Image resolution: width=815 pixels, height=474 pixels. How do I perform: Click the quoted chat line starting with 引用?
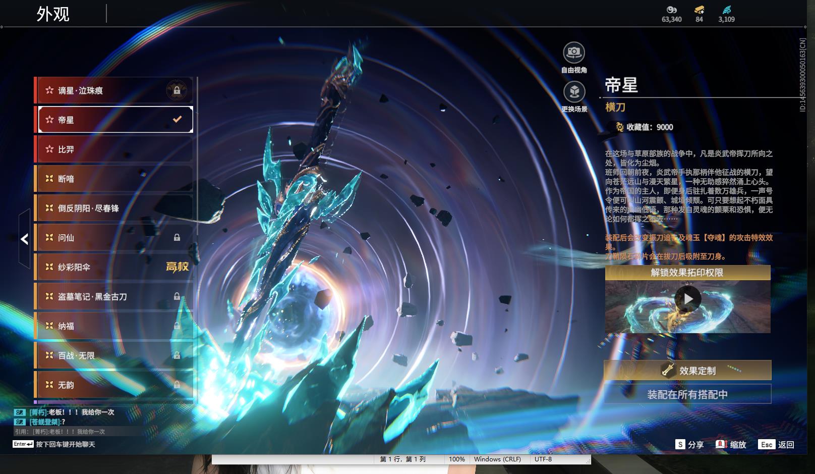(60, 432)
